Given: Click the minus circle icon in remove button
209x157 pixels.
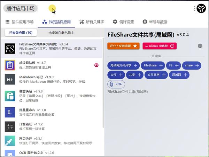Looking at the screenshot, I should (172, 46).
